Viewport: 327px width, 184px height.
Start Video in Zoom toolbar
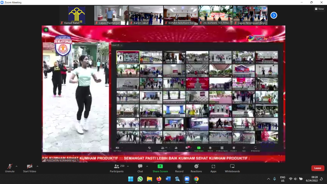(29, 168)
